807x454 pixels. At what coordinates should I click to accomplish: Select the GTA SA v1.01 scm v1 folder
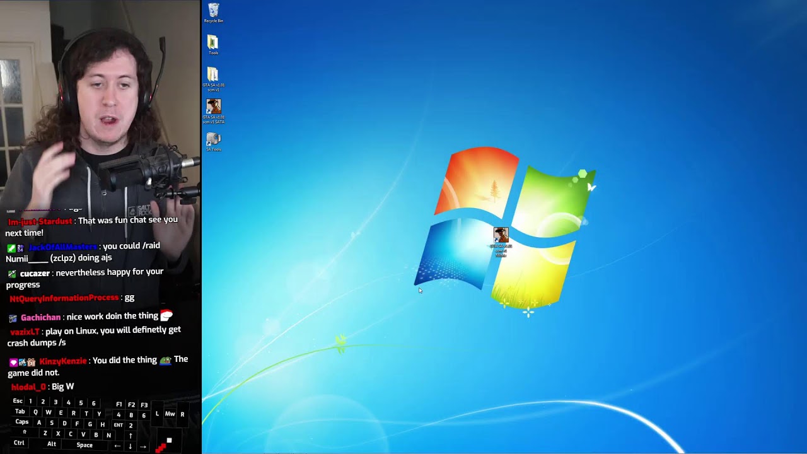point(213,79)
